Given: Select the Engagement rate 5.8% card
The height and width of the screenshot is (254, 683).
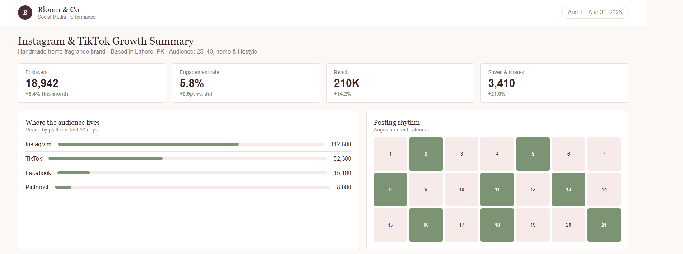Looking at the screenshot, I should click(x=246, y=83).
